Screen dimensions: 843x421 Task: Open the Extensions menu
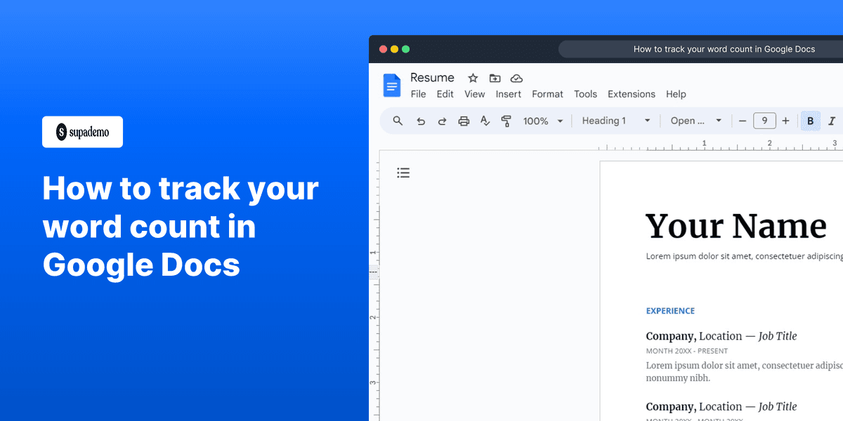point(631,94)
